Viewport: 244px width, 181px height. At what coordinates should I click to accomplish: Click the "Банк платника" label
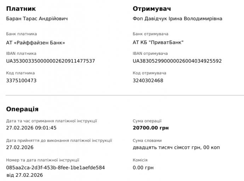[x=21, y=34]
